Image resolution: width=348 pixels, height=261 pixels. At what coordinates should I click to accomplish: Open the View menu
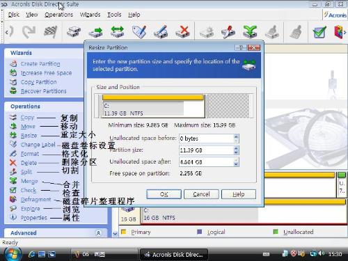point(32,15)
